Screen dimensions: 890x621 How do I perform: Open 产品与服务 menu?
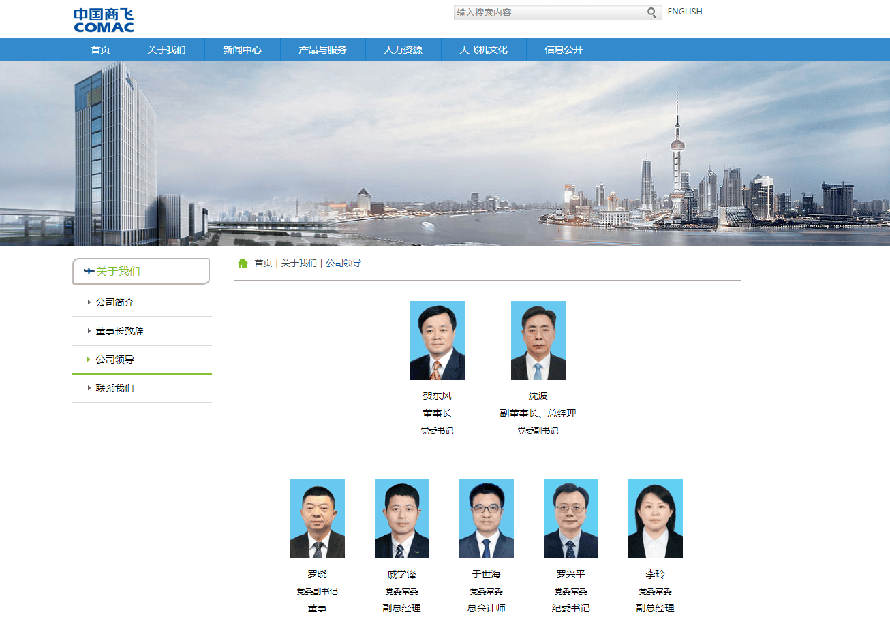coord(322,50)
